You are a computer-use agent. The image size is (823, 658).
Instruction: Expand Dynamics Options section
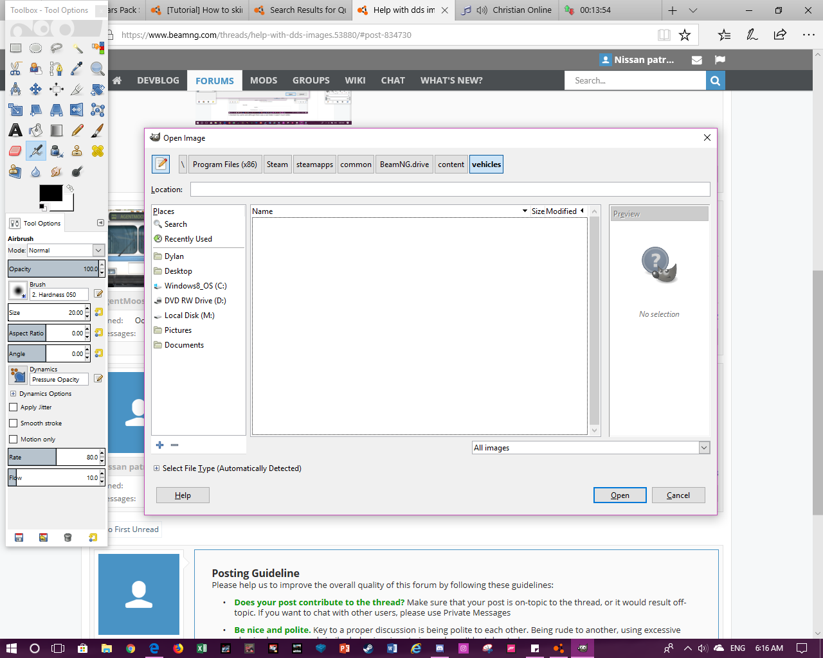(x=13, y=393)
